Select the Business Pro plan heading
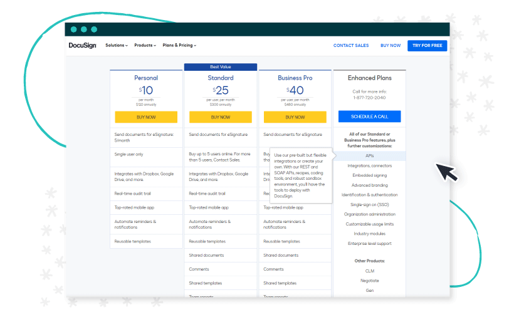This screenshot has width=514, height=327. (295, 78)
